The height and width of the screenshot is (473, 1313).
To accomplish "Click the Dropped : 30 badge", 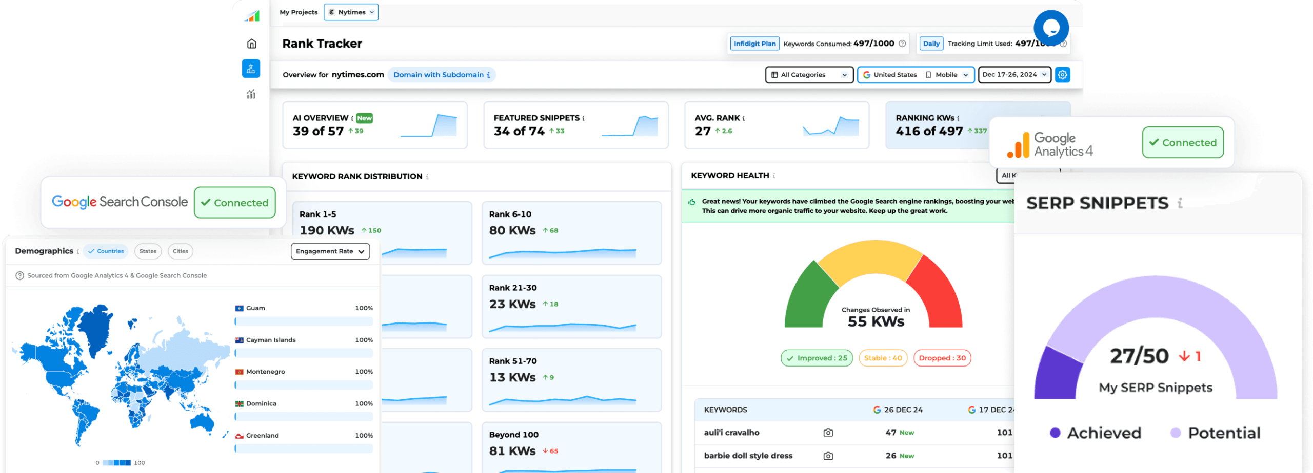I will coord(942,358).
